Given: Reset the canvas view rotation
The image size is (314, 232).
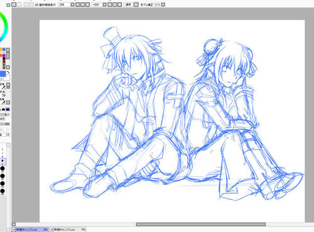Looking at the screenshot, I should (x=120, y=4).
